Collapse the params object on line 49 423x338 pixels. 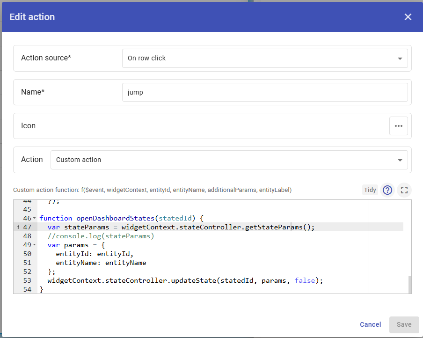coord(35,245)
